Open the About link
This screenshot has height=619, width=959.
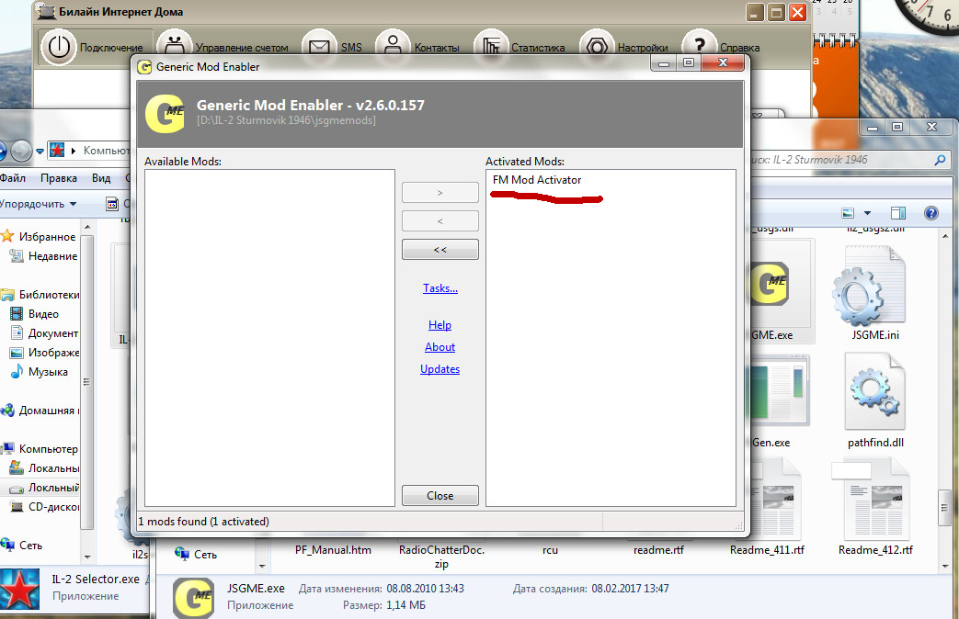[440, 346]
